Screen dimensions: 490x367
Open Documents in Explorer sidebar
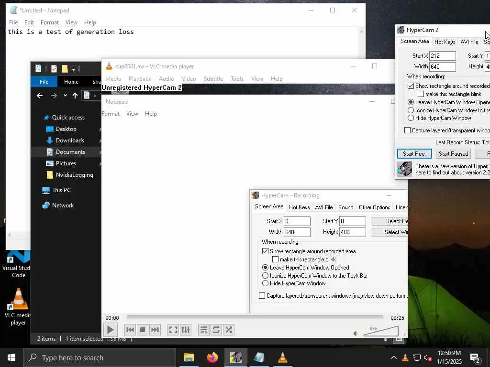pyautogui.click(x=70, y=152)
